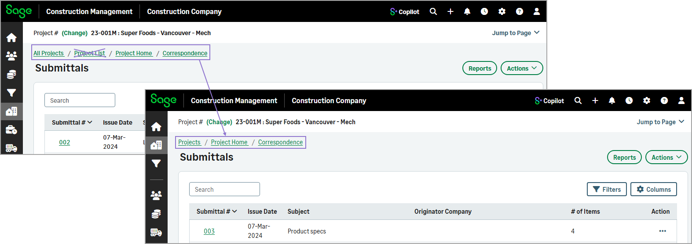Image resolution: width=692 pixels, height=244 pixels.
Task: Select building projects icon in back window sidebar
Action: click(x=11, y=111)
